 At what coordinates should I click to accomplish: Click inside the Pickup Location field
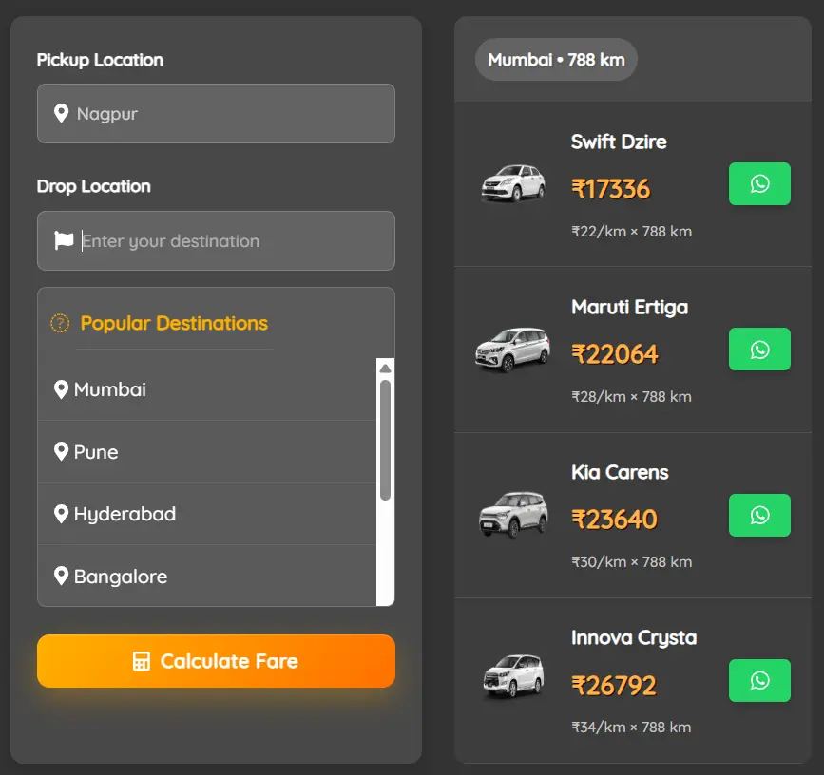click(x=216, y=113)
